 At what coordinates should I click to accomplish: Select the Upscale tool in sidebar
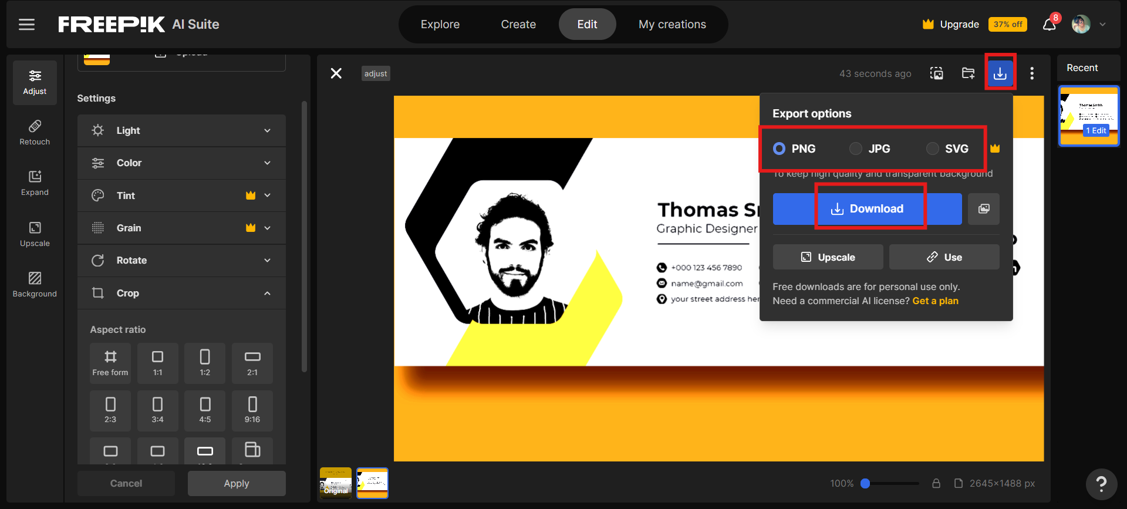tap(35, 234)
